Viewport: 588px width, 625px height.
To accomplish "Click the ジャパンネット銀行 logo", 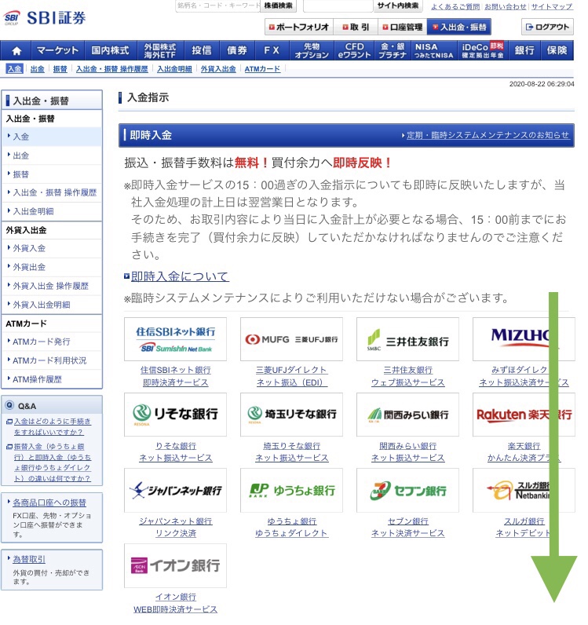I will click(x=175, y=490).
